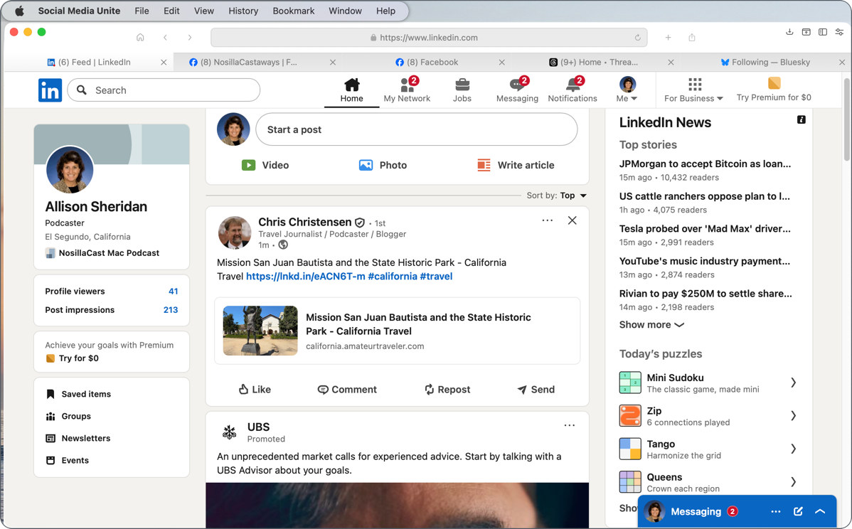Select Write article option
Image resolution: width=852 pixels, height=529 pixels.
pos(516,165)
